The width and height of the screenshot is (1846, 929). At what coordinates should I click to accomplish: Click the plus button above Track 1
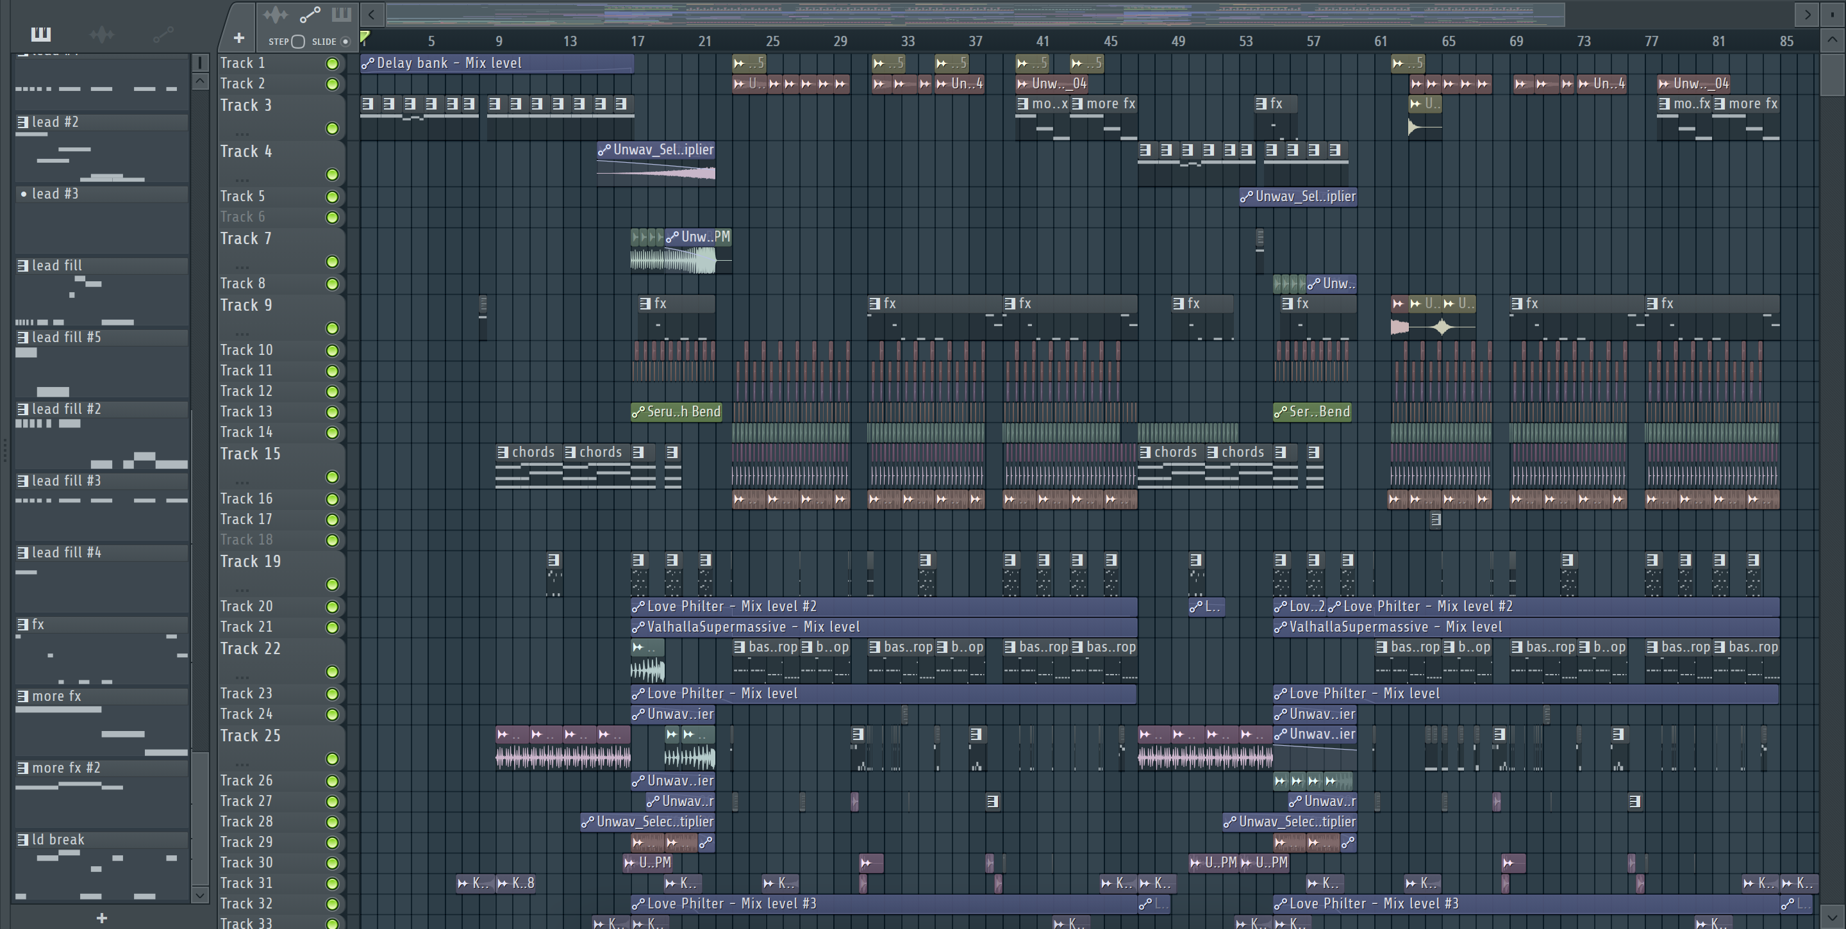coord(238,38)
